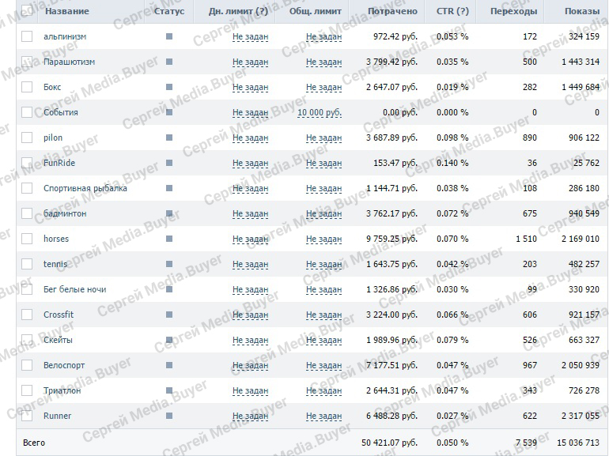Screen dimensions: 609x456
Task: Sort by Дн. лимит column header
Action: pyautogui.click(x=238, y=11)
